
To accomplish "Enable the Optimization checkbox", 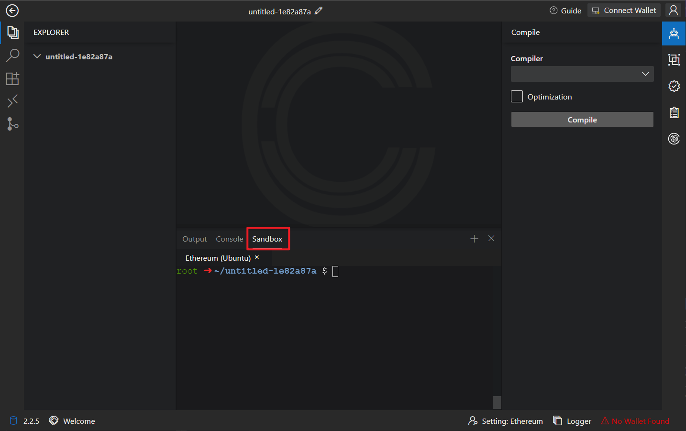I will click(x=517, y=97).
